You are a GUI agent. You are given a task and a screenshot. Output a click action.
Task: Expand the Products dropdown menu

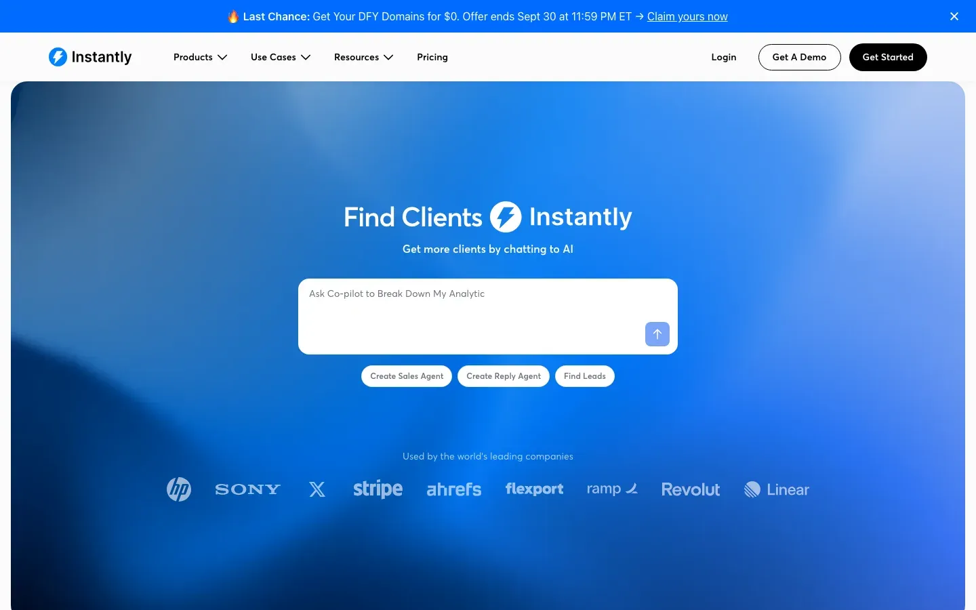pyautogui.click(x=200, y=57)
